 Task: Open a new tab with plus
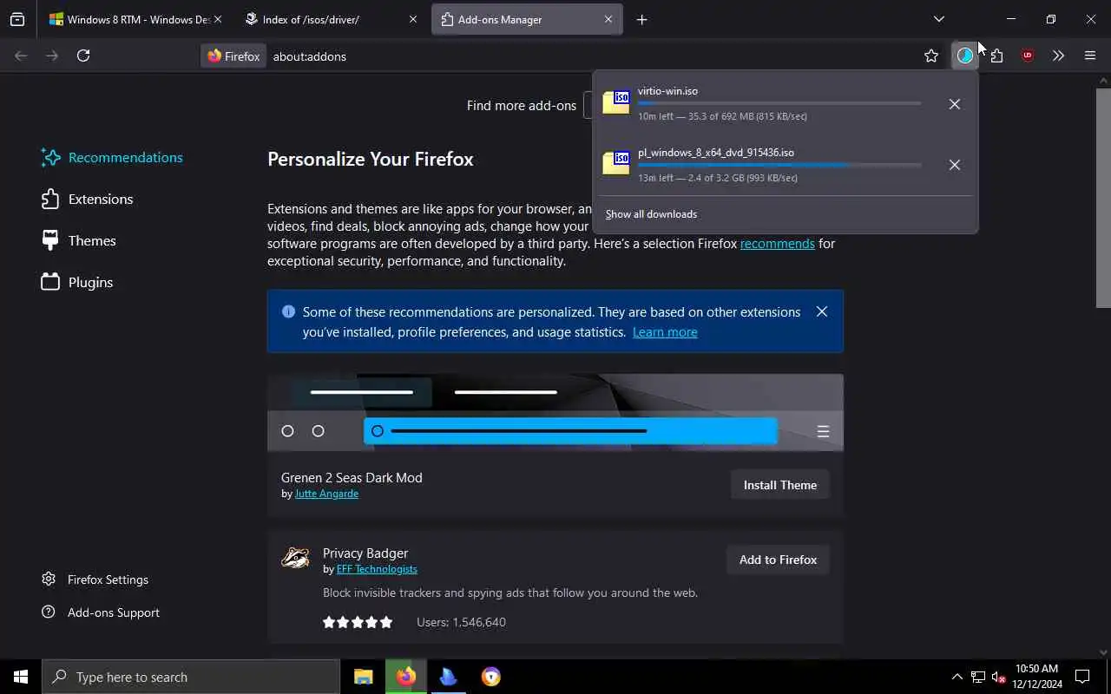click(641, 19)
